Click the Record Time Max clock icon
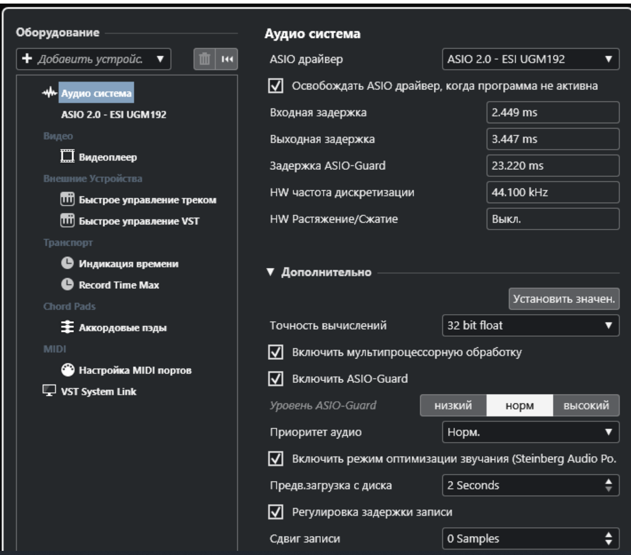The height and width of the screenshot is (555, 631). pyautogui.click(x=68, y=285)
